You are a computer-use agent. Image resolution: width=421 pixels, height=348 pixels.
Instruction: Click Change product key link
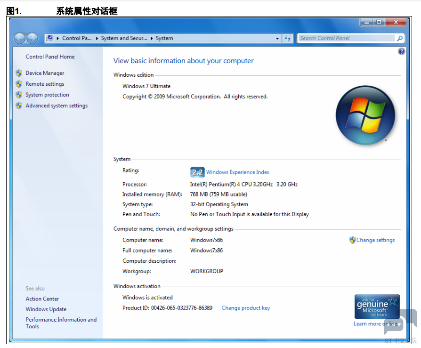[246, 308]
